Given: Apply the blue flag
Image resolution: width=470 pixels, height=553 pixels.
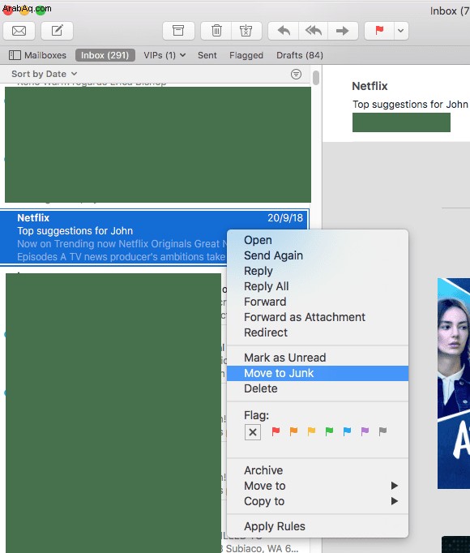Looking at the screenshot, I should coord(347,431).
